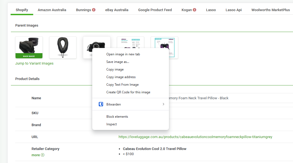This screenshot has width=293, height=163.
Task: Open the Amazon Australia tab
Action: [x=52, y=10]
